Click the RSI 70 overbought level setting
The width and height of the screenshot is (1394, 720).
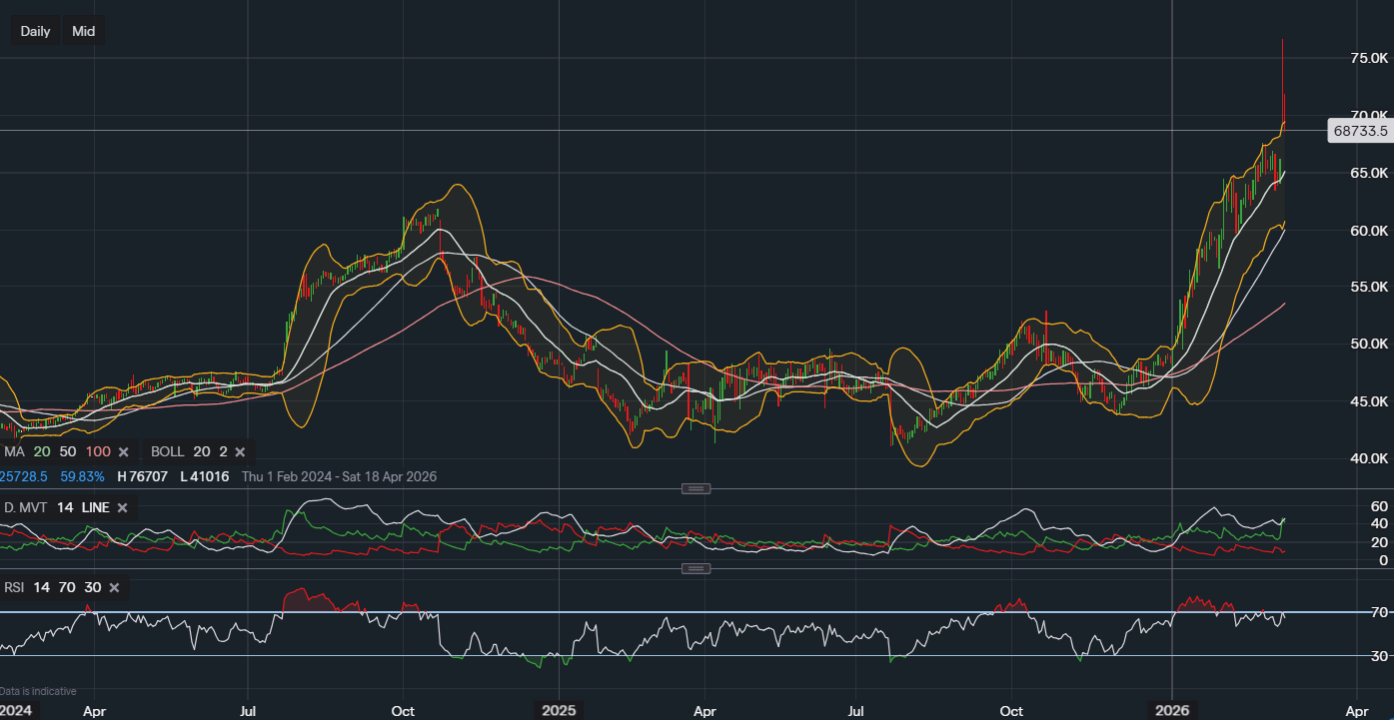tap(67, 587)
